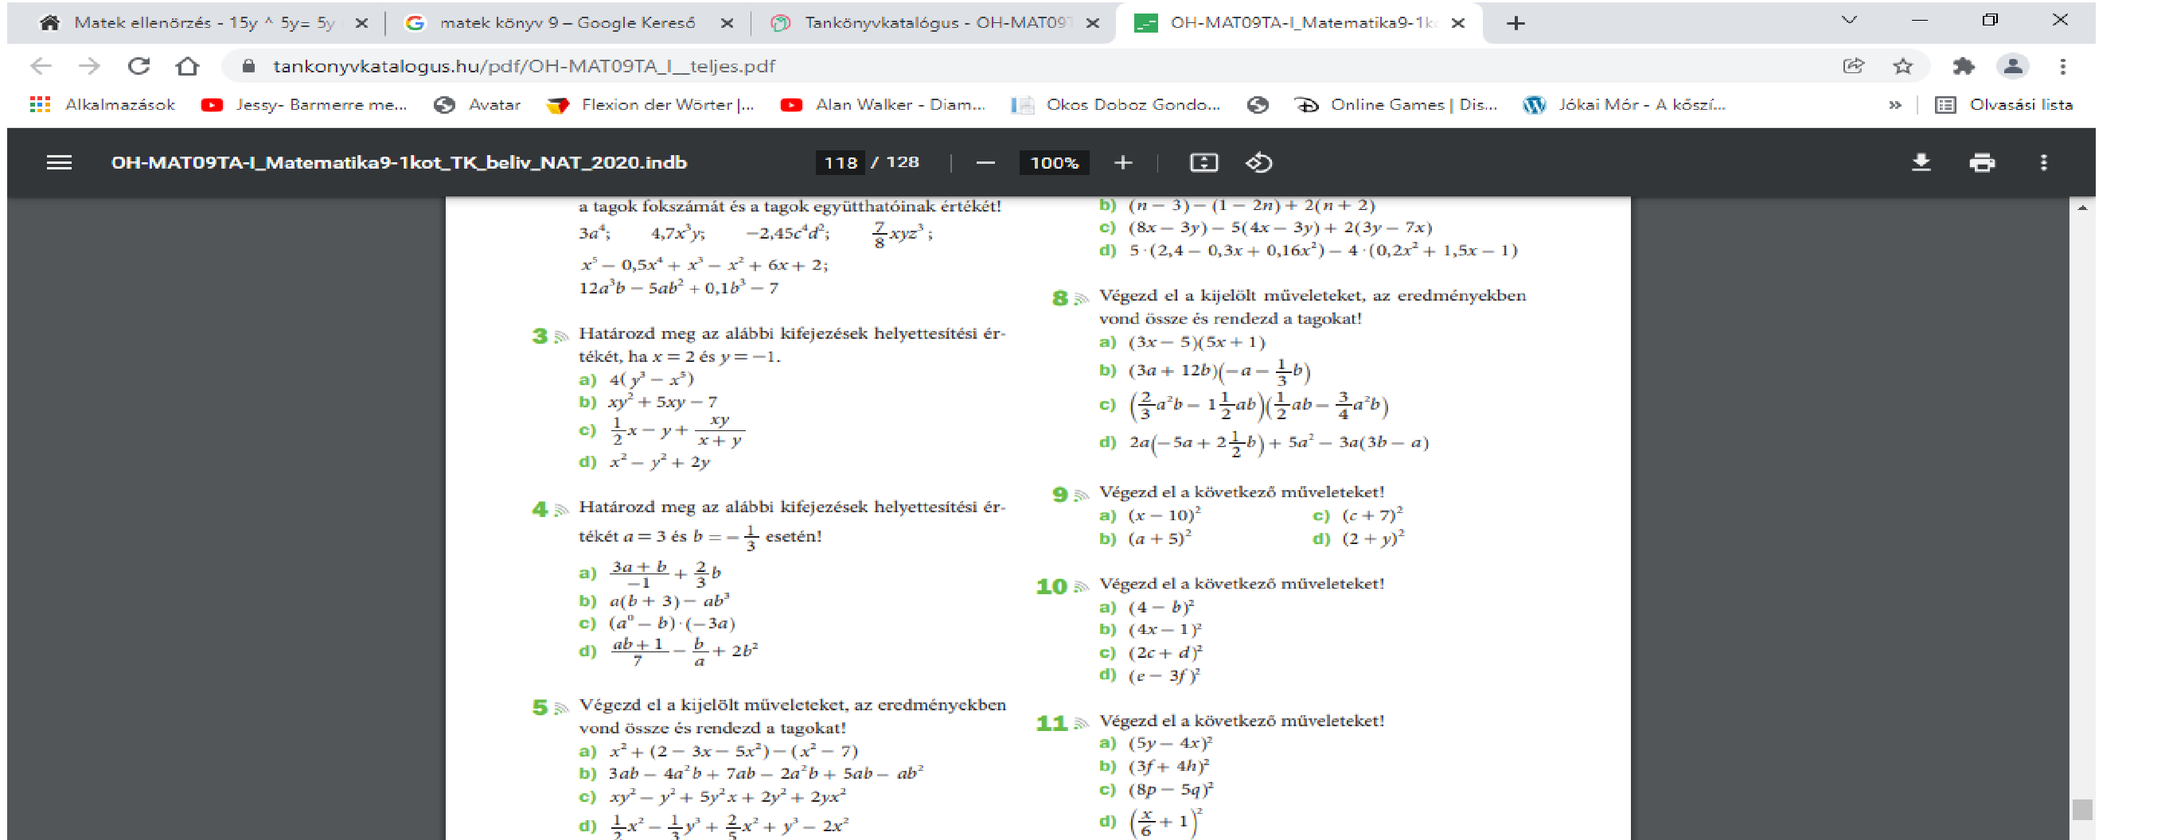Download the PDF file
This screenshot has height=840, width=2165.
pyautogui.click(x=1921, y=163)
